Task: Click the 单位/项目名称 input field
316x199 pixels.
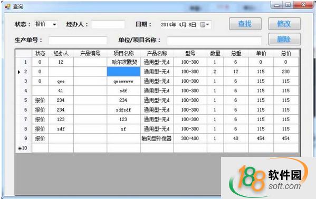Action: pyautogui.click(x=214, y=41)
